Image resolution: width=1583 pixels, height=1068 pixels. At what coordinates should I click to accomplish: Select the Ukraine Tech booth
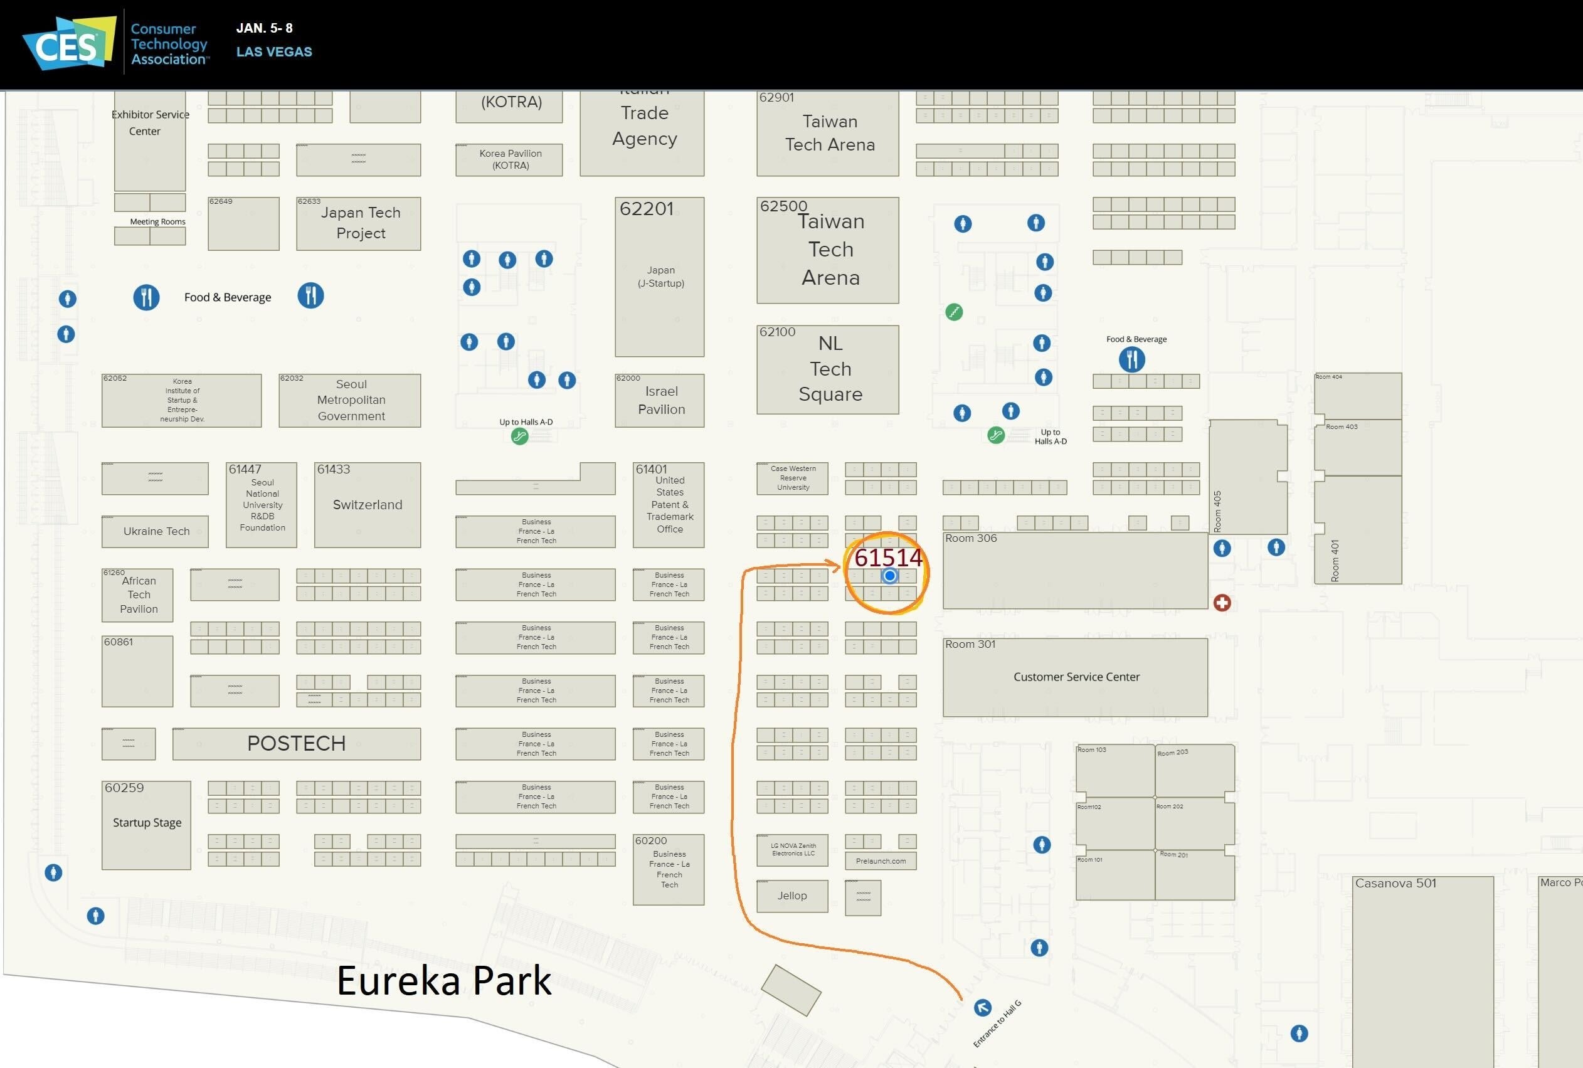156,531
